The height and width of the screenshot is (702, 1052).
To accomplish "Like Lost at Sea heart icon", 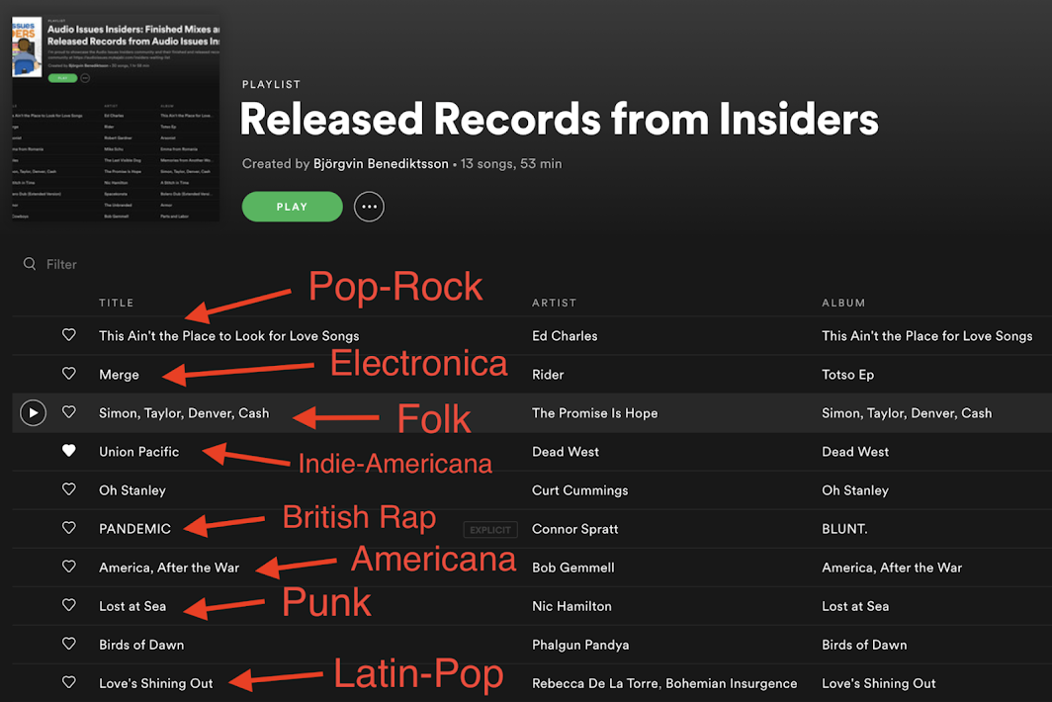I will coord(69,605).
